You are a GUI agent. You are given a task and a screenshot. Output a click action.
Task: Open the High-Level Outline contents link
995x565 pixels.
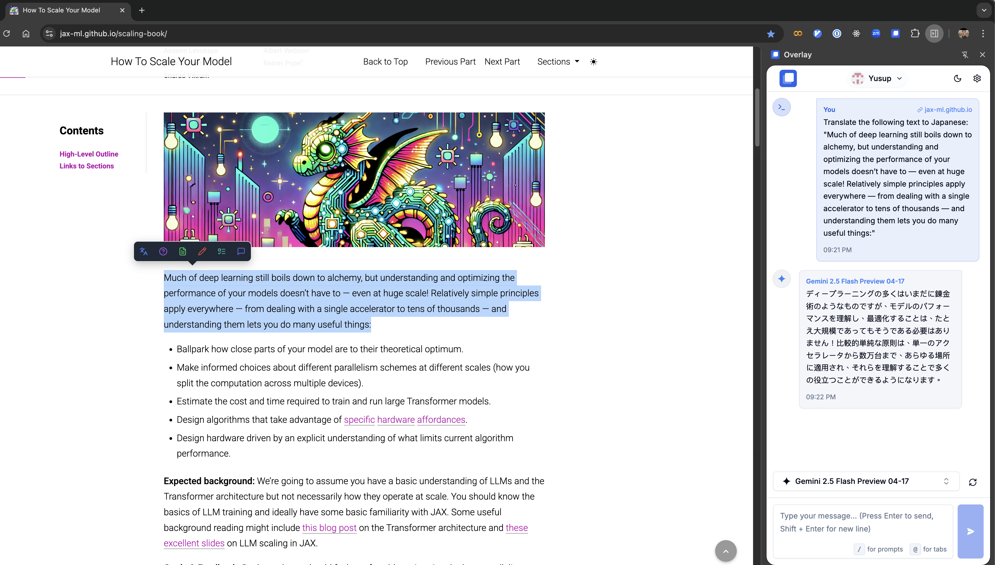[89, 154]
